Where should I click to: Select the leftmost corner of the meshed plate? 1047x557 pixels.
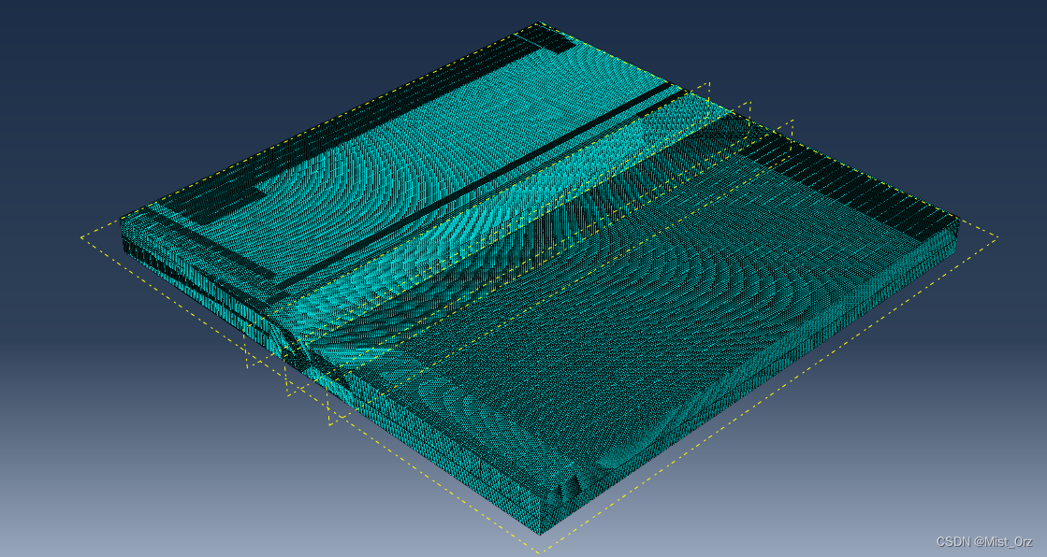click(x=124, y=240)
